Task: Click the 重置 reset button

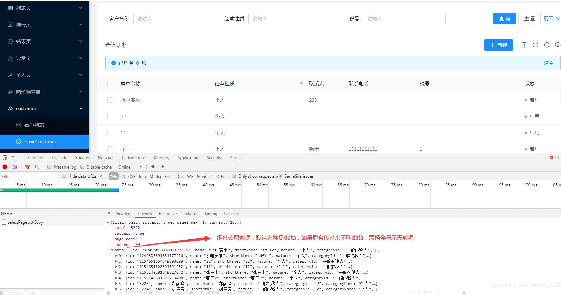Action: click(530, 18)
